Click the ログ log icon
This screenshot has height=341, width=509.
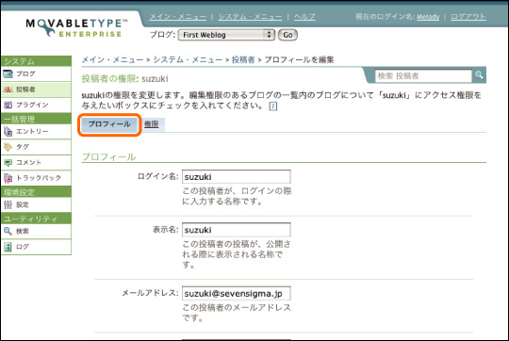click(8, 247)
